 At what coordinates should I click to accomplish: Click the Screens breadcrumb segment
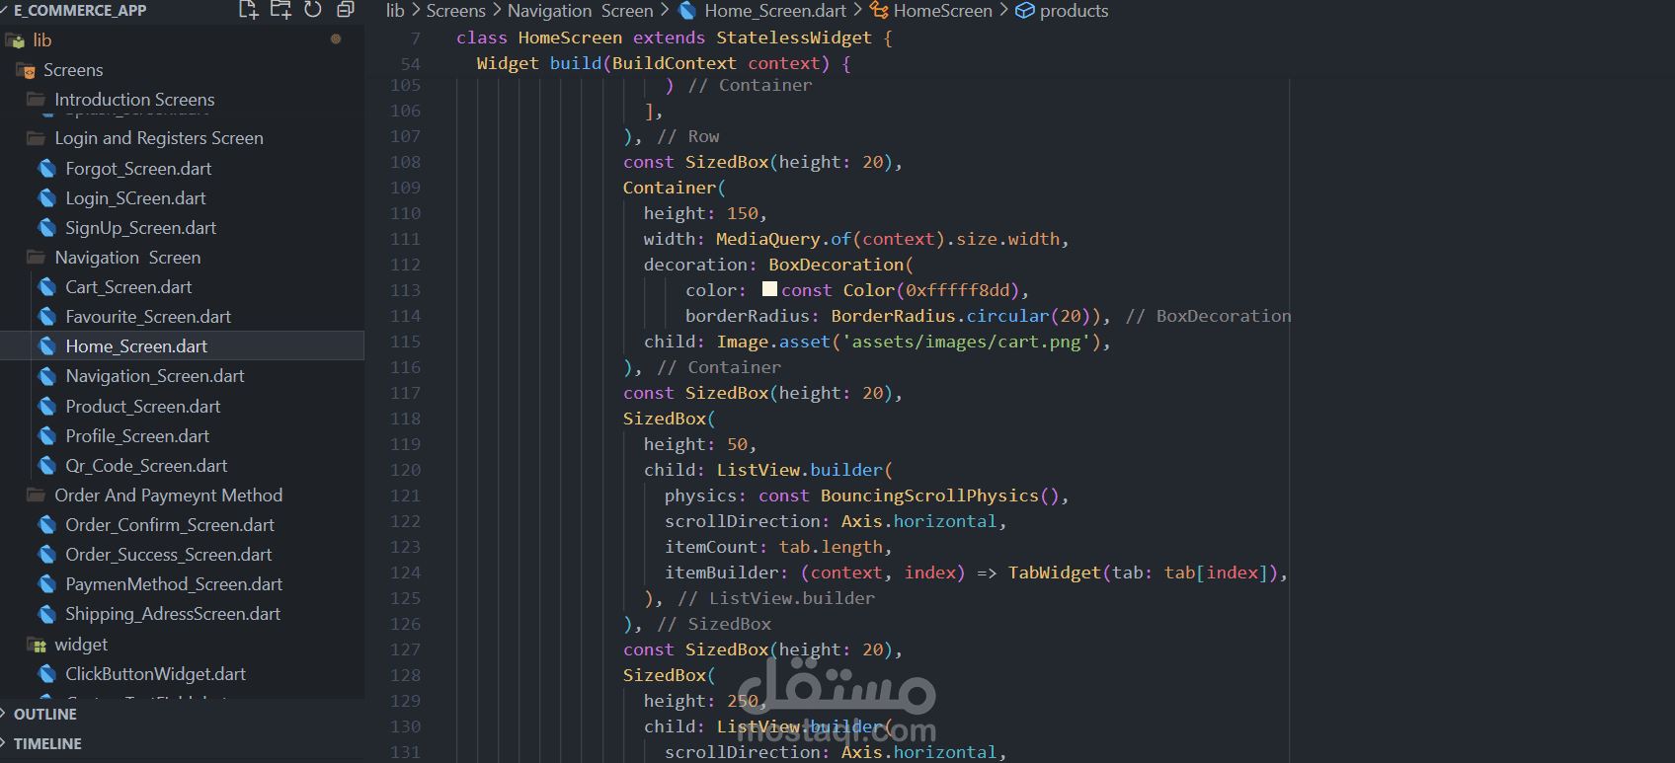pos(455,11)
